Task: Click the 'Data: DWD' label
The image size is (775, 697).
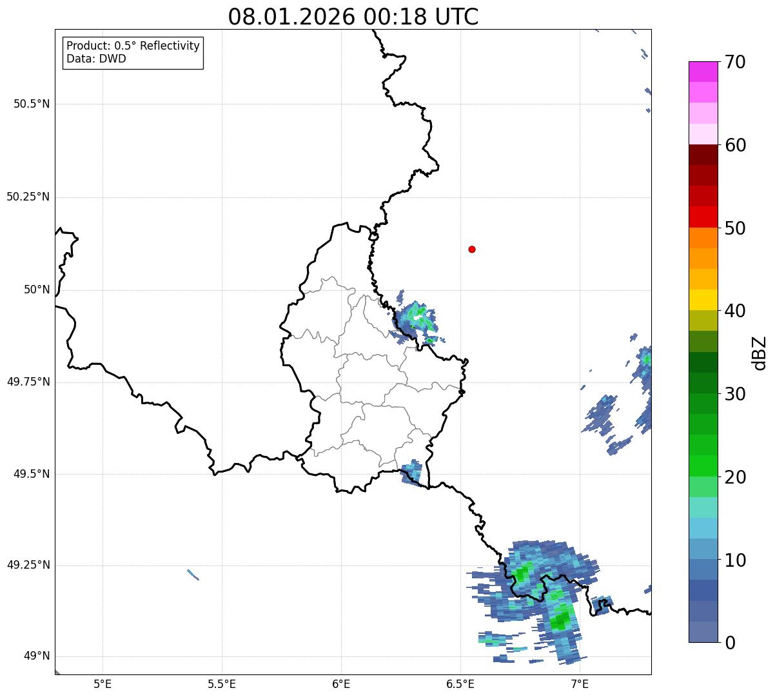Action: point(96,59)
